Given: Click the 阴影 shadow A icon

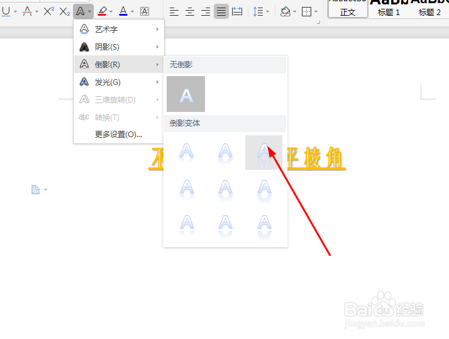Looking at the screenshot, I should pos(84,47).
